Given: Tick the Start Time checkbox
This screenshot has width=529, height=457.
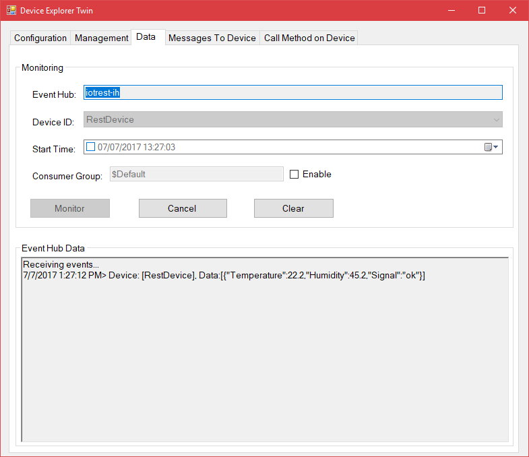Looking at the screenshot, I should 90,147.
